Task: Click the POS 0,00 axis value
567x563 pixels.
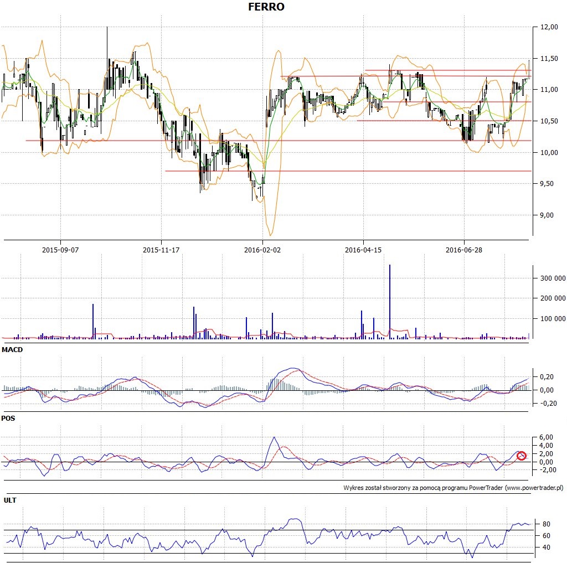Action: point(547,462)
